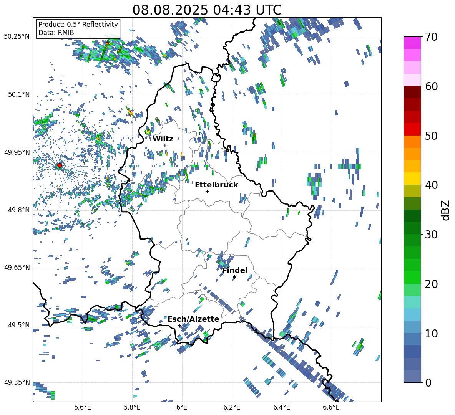Click the cross marker below Ettelbruck
Image resolution: width=455 pixels, height=415 pixels.
pyautogui.click(x=207, y=191)
